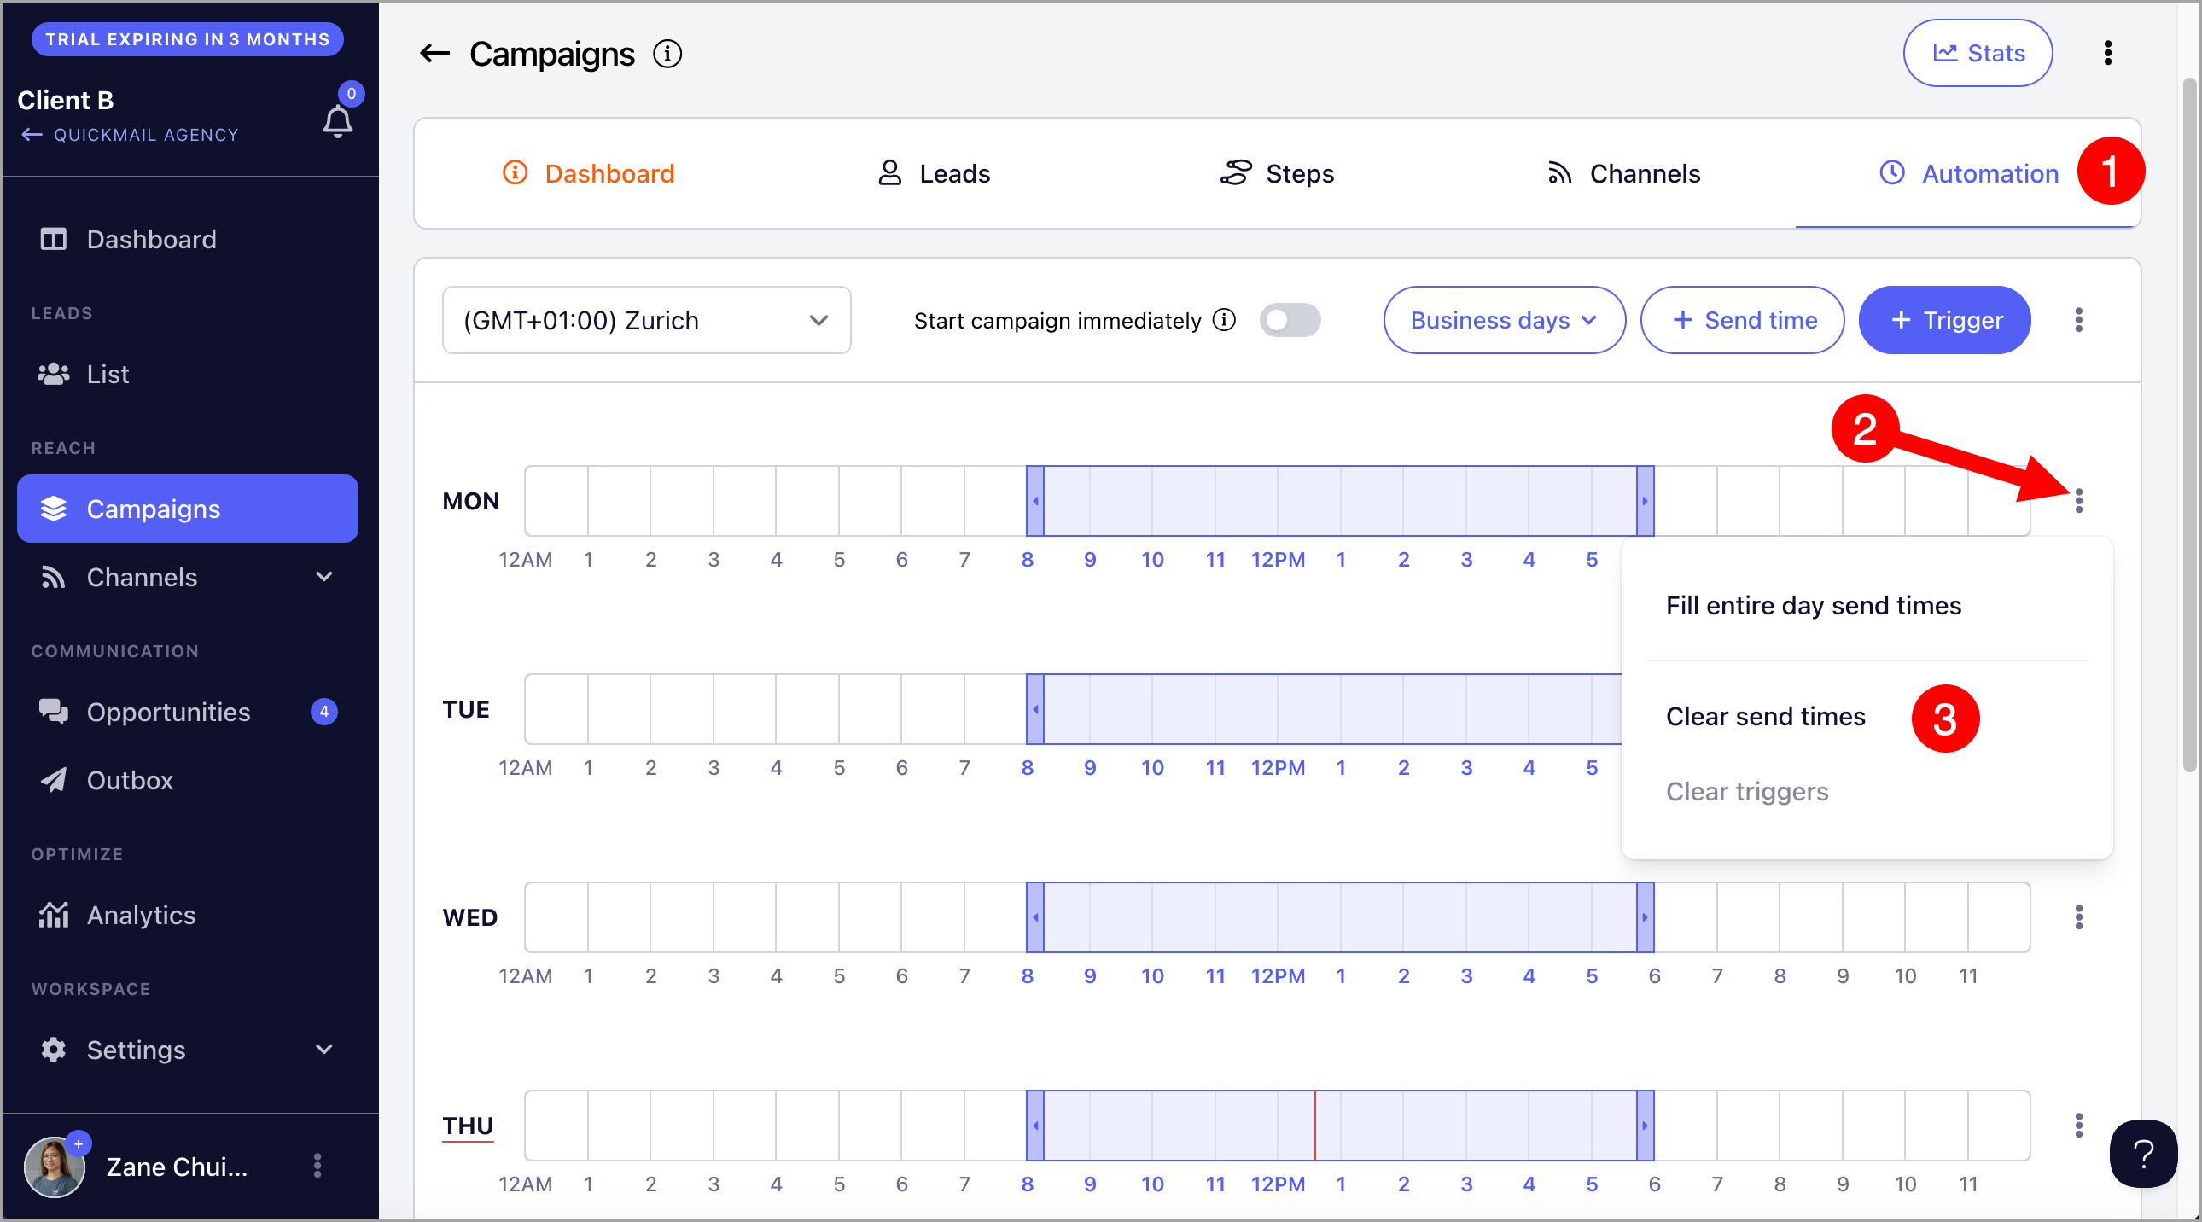2202x1222 pixels.
Task: Switch to the Dashboard tab
Action: pos(588,173)
